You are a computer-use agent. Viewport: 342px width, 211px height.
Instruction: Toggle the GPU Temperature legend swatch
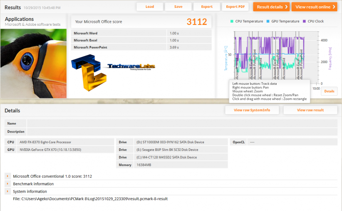click(268, 21)
